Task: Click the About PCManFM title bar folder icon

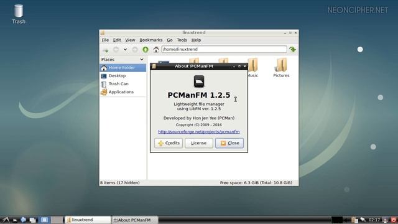Action: tap(154, 67)
